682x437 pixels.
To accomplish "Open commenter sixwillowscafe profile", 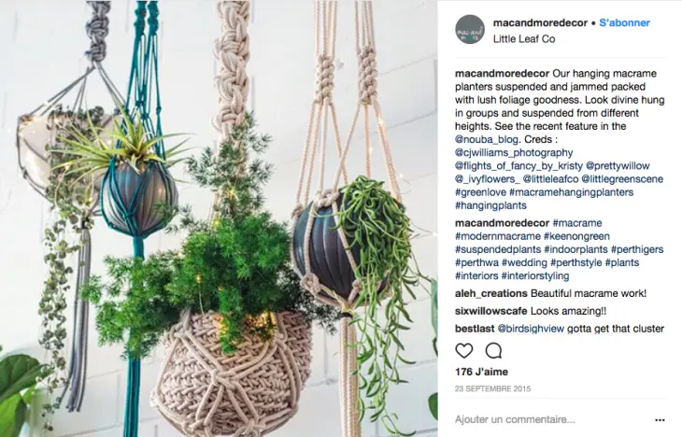I will pos(491,311).
